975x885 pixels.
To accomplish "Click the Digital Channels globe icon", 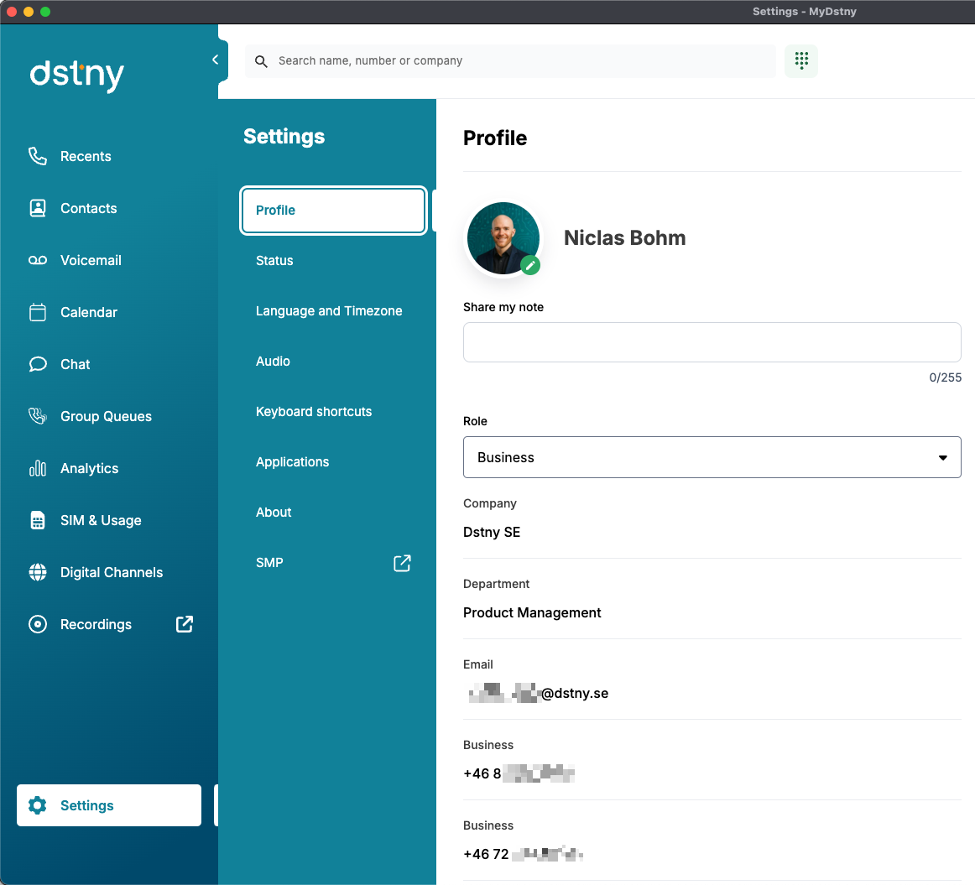I will tap(38, 572).
